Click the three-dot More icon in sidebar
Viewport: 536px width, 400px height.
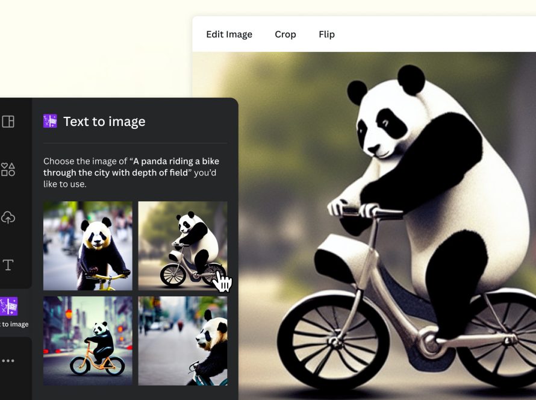pos(8,361)
